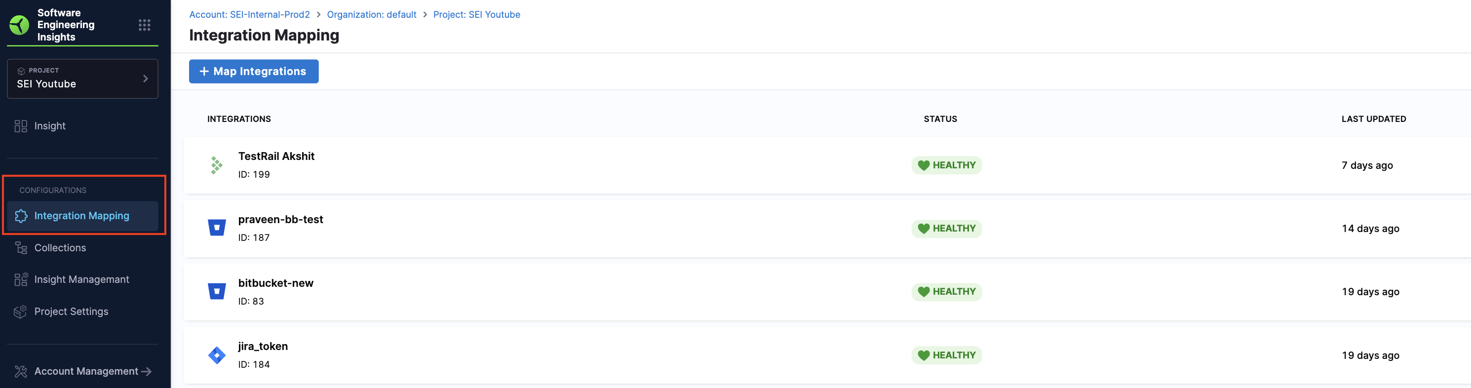Click the TestRail Akshit integration icon
The image size is (1471, 388).
(216, 165)
